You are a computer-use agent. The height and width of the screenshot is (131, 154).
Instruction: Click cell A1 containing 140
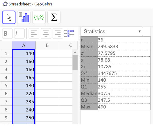24,53
